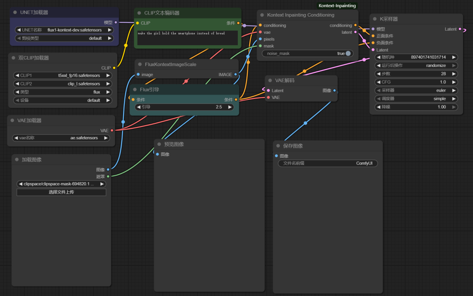Click the IMAGE output port on FluxKontextImageScale
Image resolution: width=473 pixels, height=296 pixels.
236,74
